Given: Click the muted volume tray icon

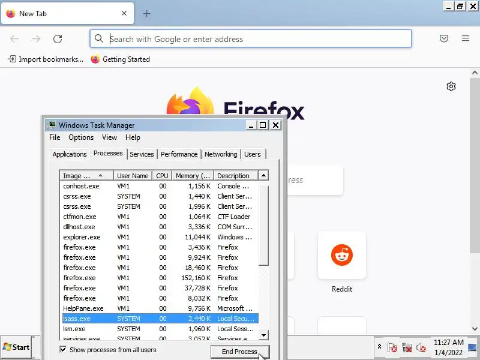Looking at the screenshot, I should 421,347.
